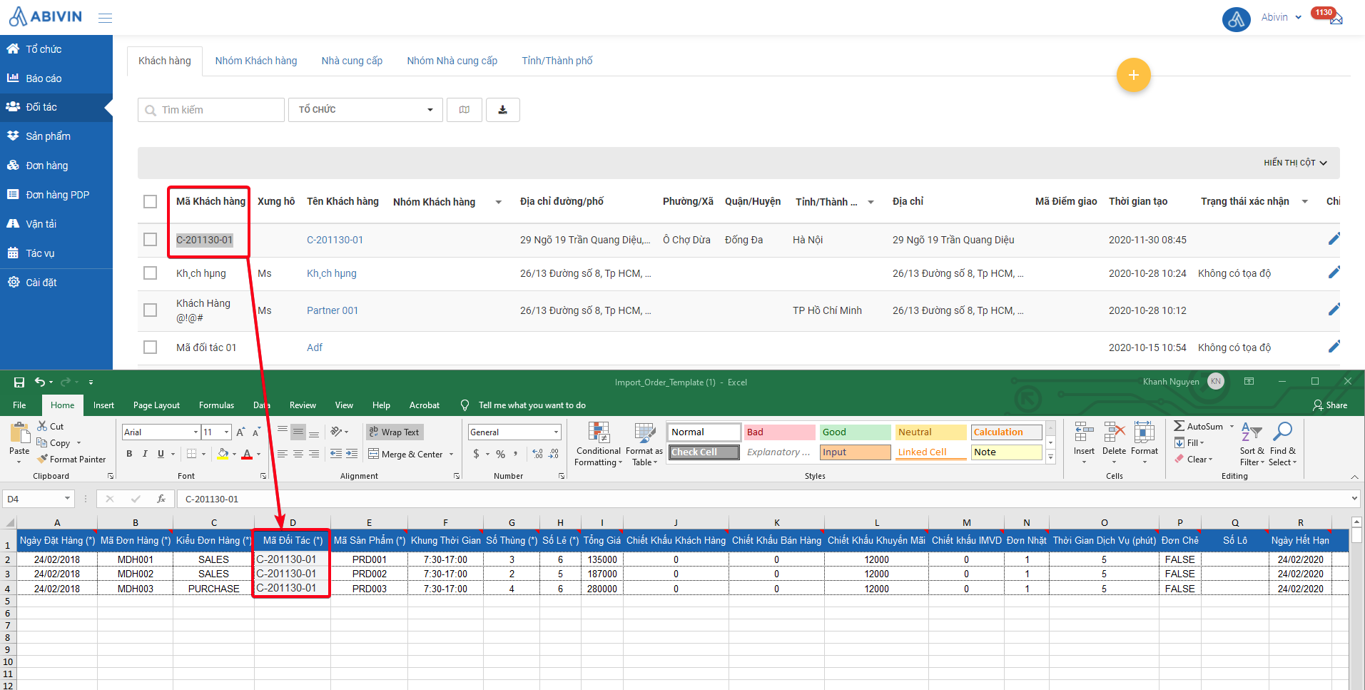Click the Excel Paste icon
Viewport: 1365px width, 690px height.
click(x=19, y=432)
